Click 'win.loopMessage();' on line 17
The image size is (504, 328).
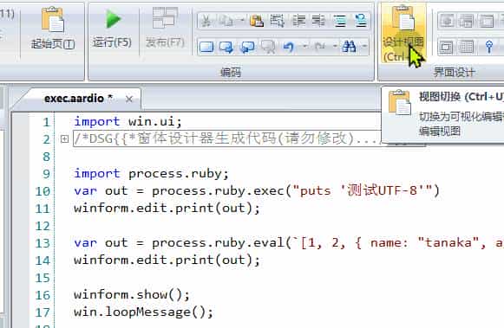[143, 312]
